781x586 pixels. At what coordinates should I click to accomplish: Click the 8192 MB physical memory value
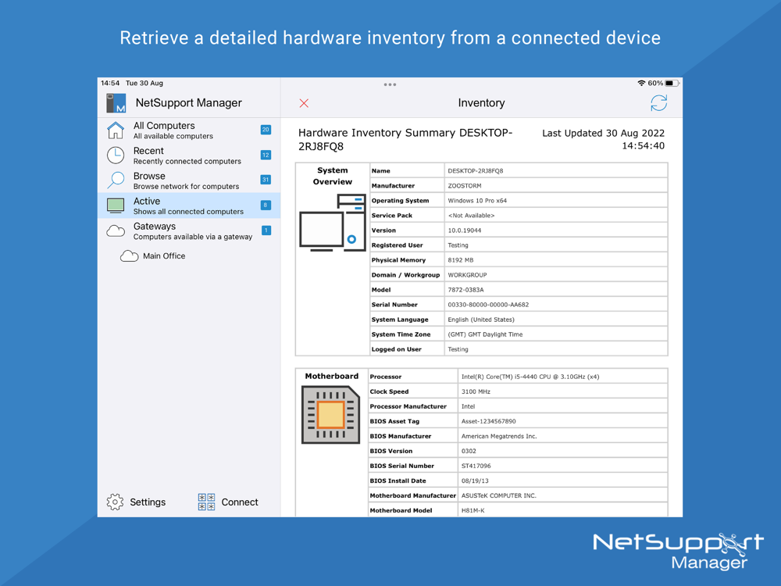pyautogui.click(x=460, y=260)
